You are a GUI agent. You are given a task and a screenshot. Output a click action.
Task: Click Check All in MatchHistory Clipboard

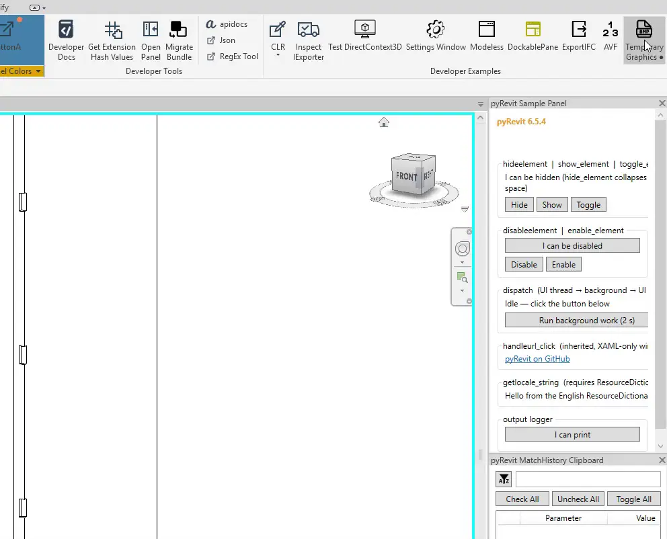coord(522,499)
